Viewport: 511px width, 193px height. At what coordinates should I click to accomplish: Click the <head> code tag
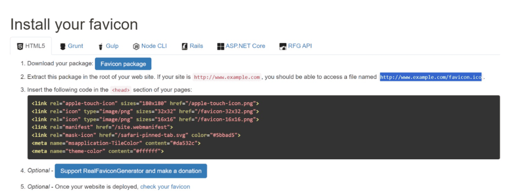click(121, 90)
